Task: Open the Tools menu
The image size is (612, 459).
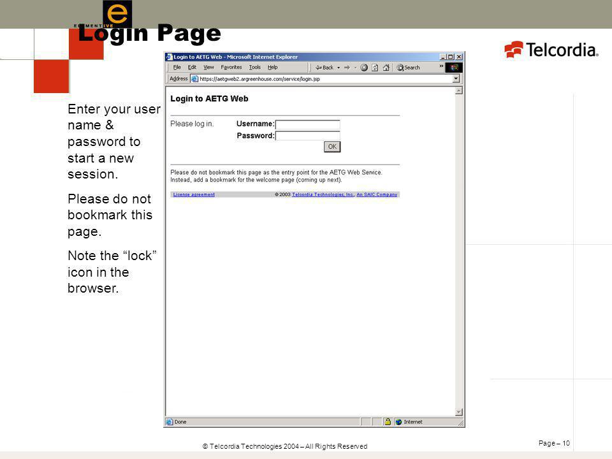Action: (x=254, y=67)
